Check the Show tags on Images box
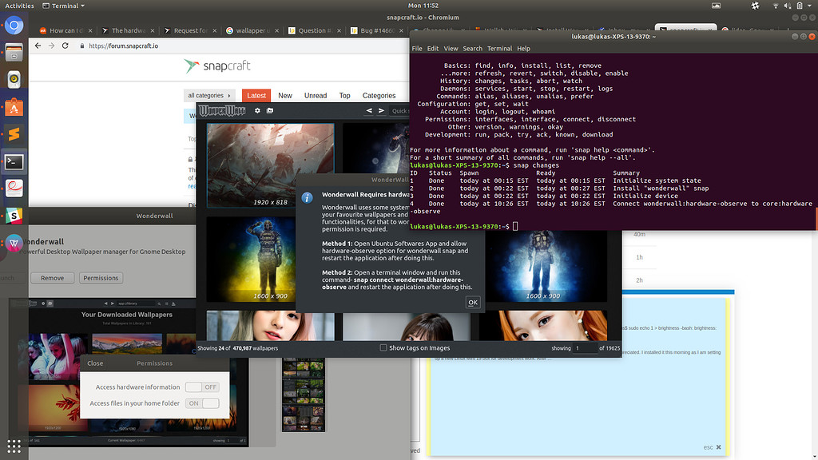The image size is (818, 460). pyautogui.click(x=383, y=347)
